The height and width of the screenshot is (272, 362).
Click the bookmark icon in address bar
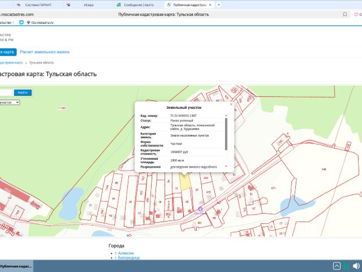[346, 14]
